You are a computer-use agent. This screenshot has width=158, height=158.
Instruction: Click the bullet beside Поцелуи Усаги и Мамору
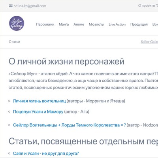tap(9, 112)
